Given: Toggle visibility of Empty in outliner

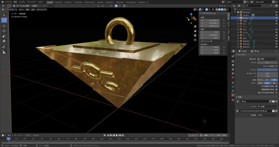Looking at the screenshot, I should point(276,18).
